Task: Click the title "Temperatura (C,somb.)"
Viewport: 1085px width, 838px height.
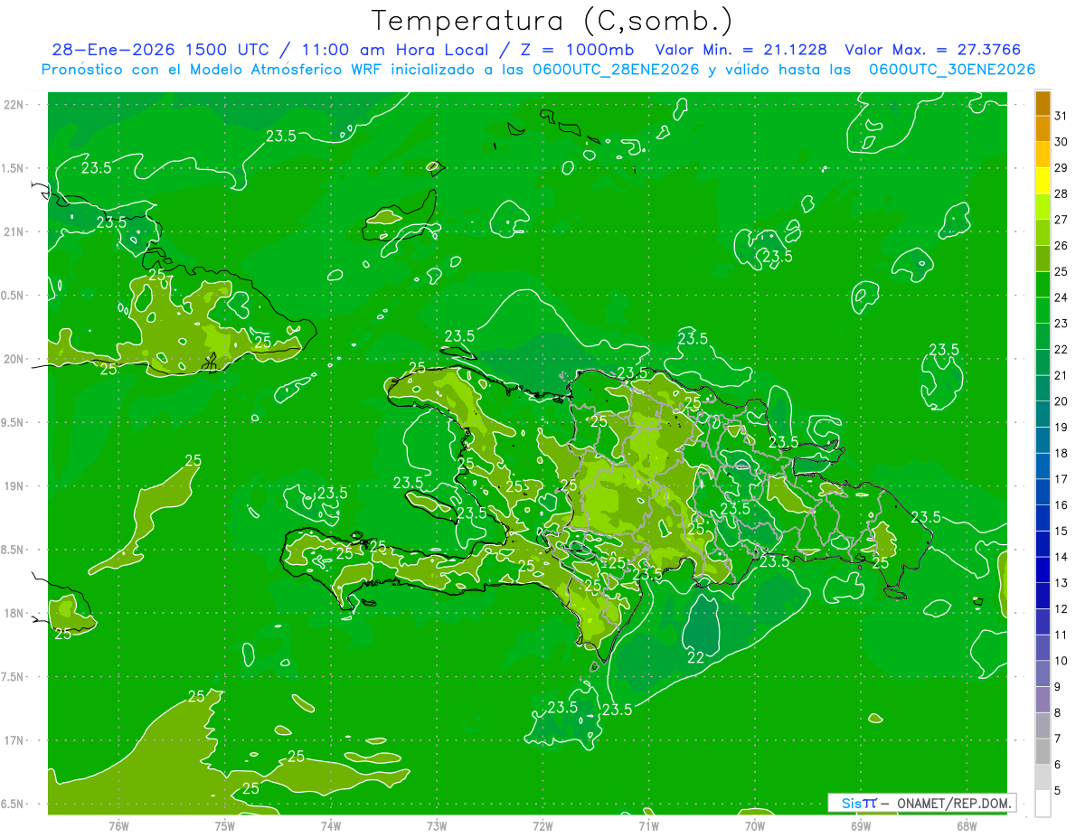Action: click(552, 21)
